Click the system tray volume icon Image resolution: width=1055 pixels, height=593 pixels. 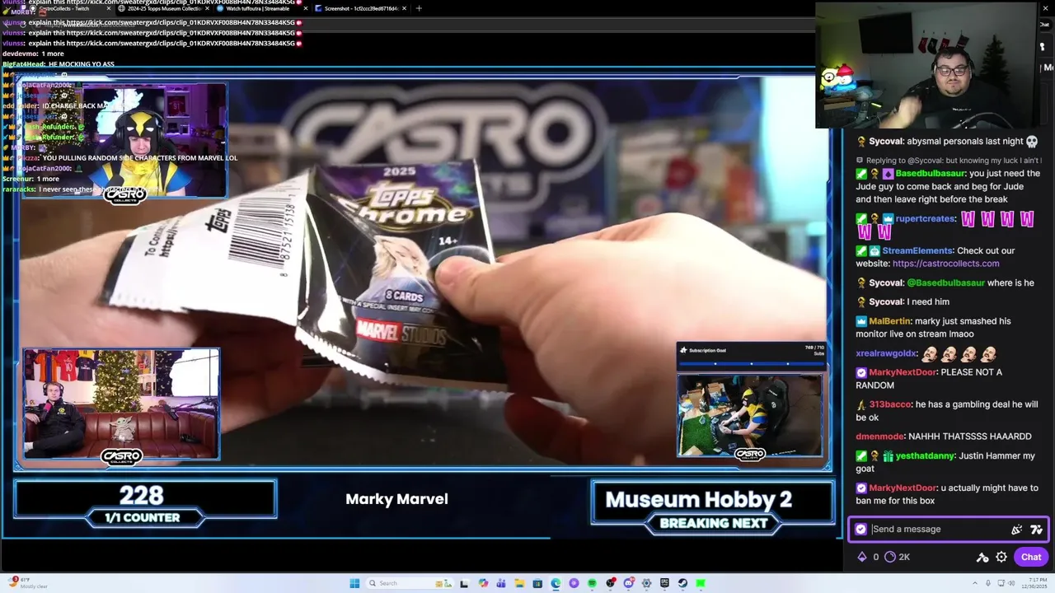(x=1011, y=583)
